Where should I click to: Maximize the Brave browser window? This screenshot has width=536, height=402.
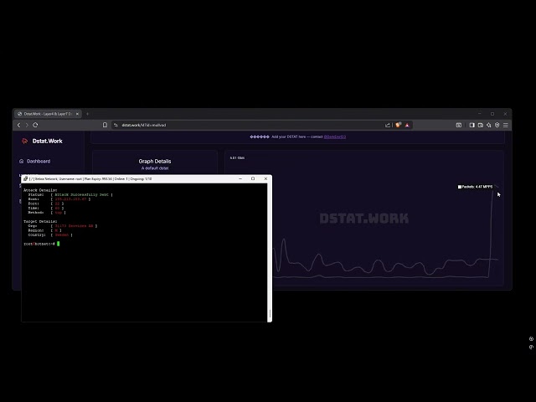[x=492, y=114]
